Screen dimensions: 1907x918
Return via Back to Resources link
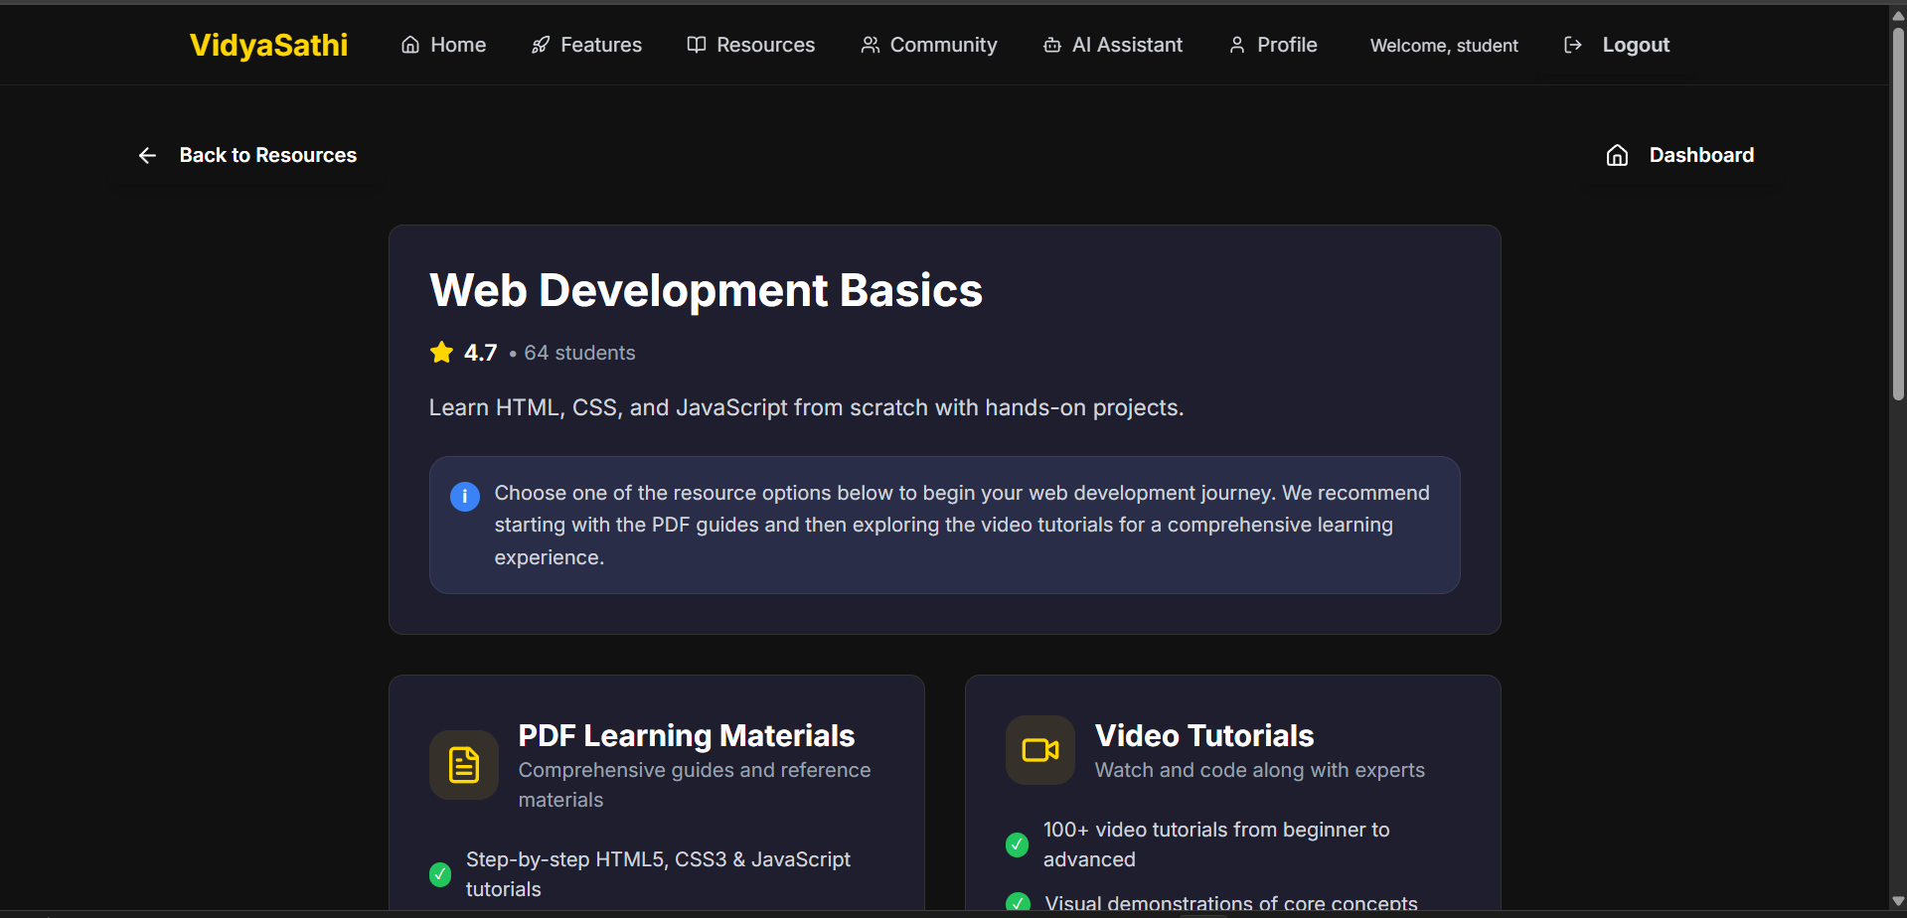coord(247,155)
